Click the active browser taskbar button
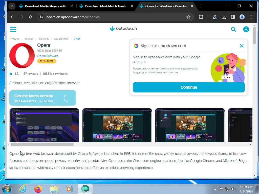 click(x=85, y=189)
